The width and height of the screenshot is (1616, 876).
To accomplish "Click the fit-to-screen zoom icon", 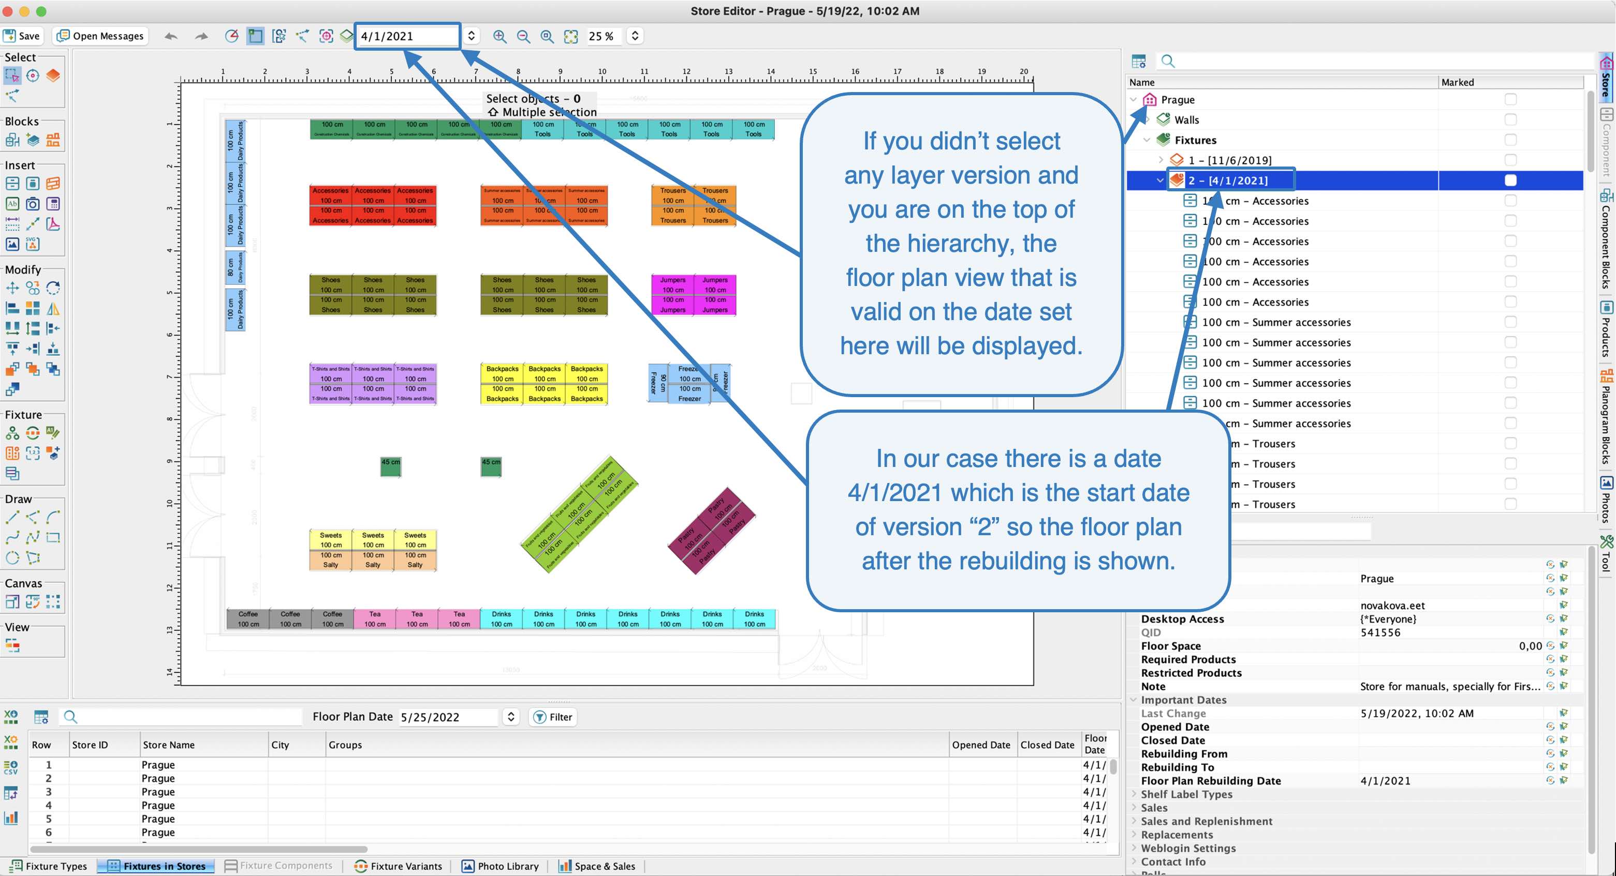I will coord(571,36).
